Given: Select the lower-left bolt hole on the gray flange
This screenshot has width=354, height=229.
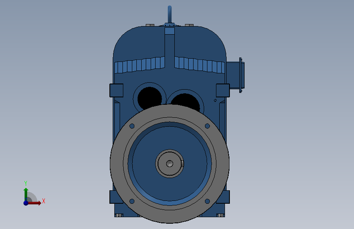Looking at the screenshot, I should [x=132, y=201].
